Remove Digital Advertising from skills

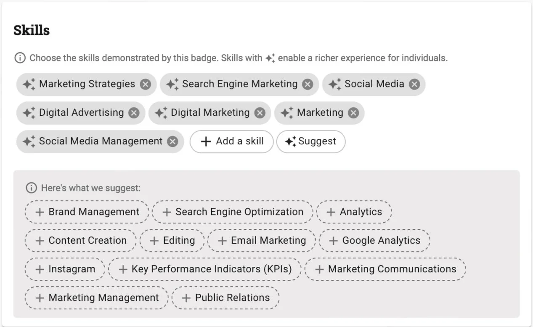point(134,113)
